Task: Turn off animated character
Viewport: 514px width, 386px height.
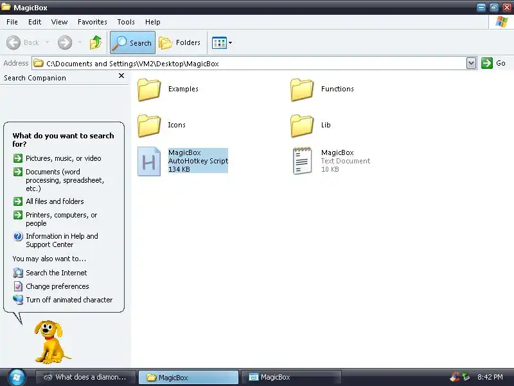Action: click(x=69, y=300)
